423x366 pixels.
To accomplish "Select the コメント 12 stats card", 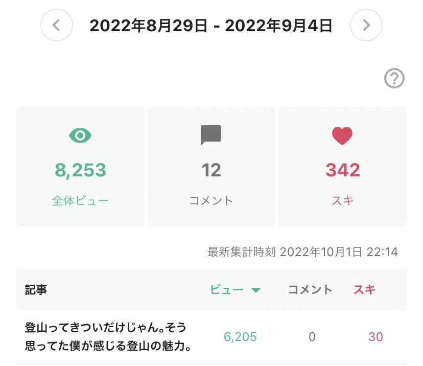I will (212, 167).
